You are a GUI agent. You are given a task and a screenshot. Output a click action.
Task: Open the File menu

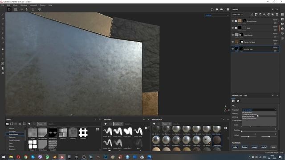3,5
